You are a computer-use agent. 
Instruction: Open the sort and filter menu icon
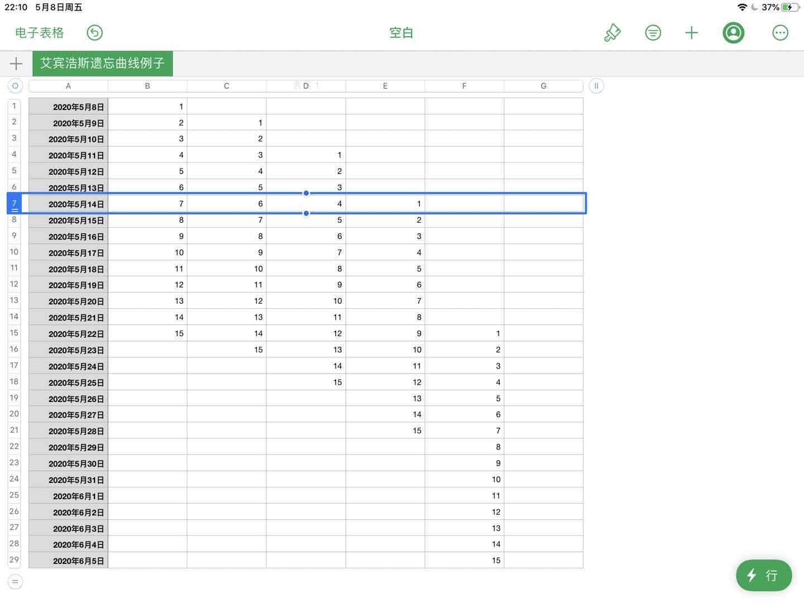click(x=653, y=33)
